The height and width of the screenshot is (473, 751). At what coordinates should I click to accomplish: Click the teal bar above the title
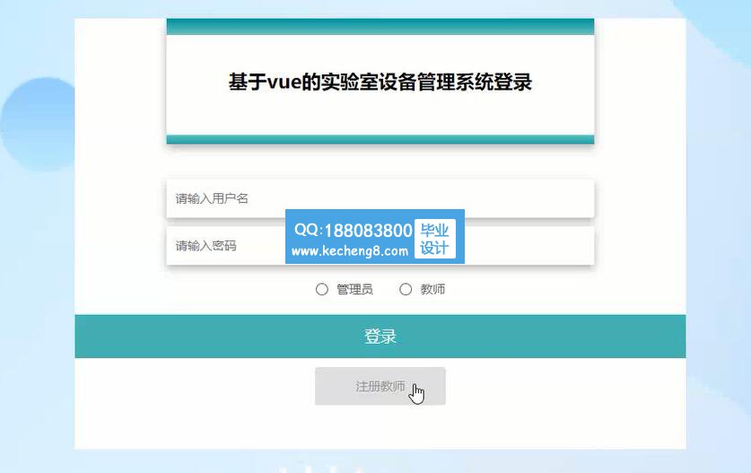[x=380, y=27]
